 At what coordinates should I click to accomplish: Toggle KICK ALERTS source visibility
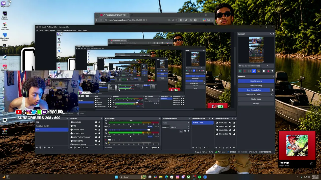click(x=96, y=141)
